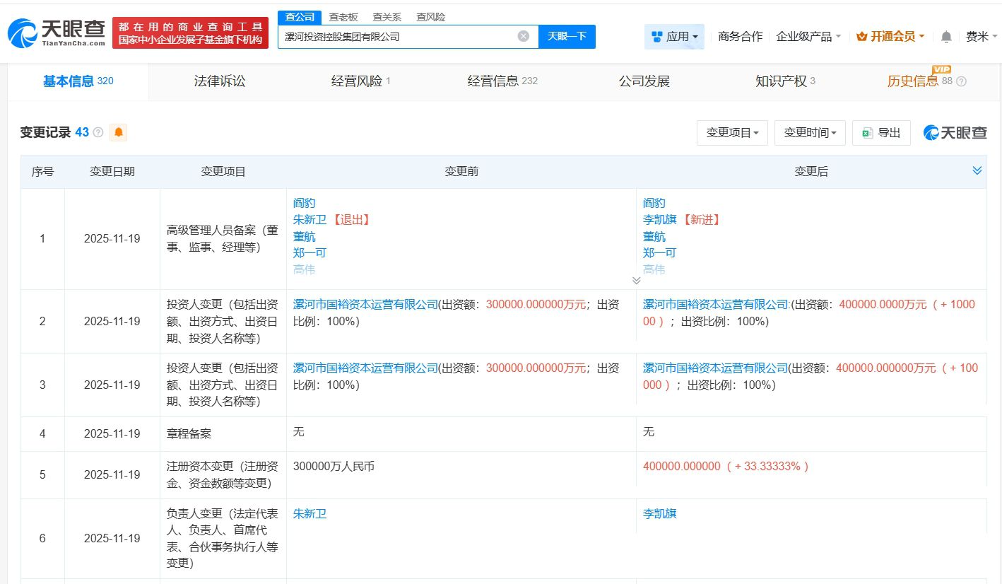The image size is (1002, 584).
Task: Open the 变更时间 filter dropdown
Action: click(x=810, y=133)
